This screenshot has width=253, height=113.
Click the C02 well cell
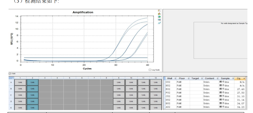pyautogui.click(x=171, y=96)
